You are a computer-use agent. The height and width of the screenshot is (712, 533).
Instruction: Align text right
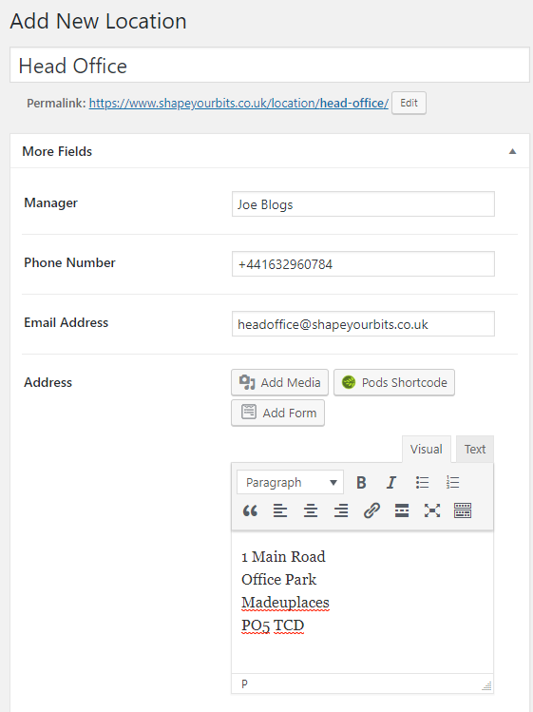click(341, 510)
